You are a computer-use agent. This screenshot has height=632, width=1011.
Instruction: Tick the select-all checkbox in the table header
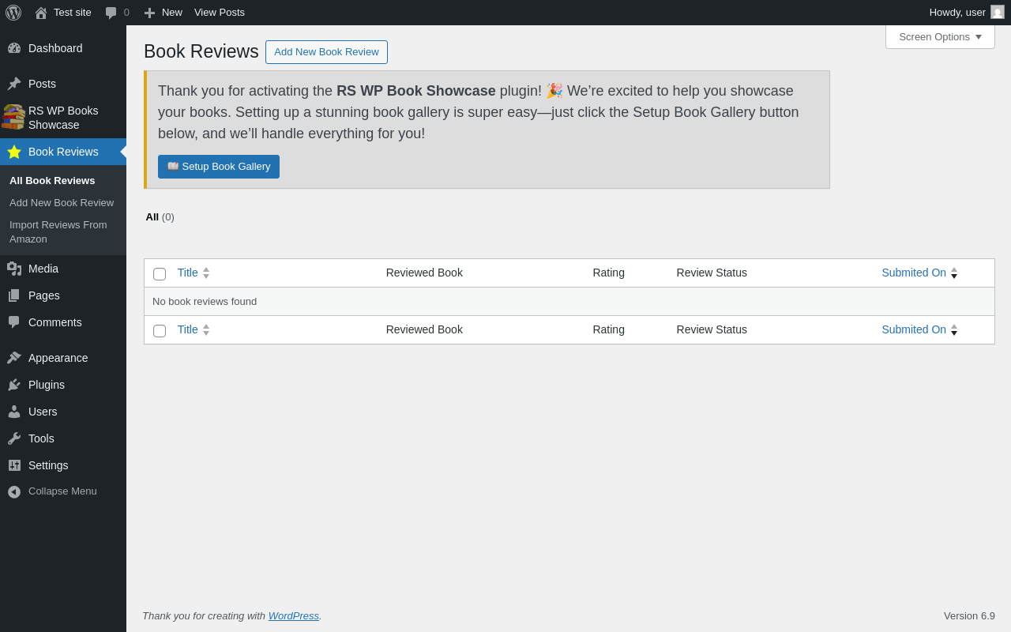160,274
